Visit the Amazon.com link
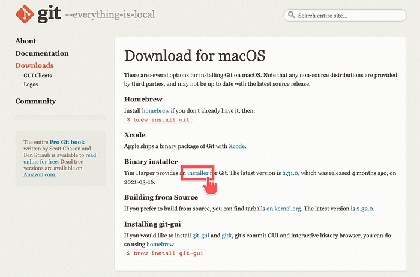Viewport: 420px width, 277px height. point(40,174)
